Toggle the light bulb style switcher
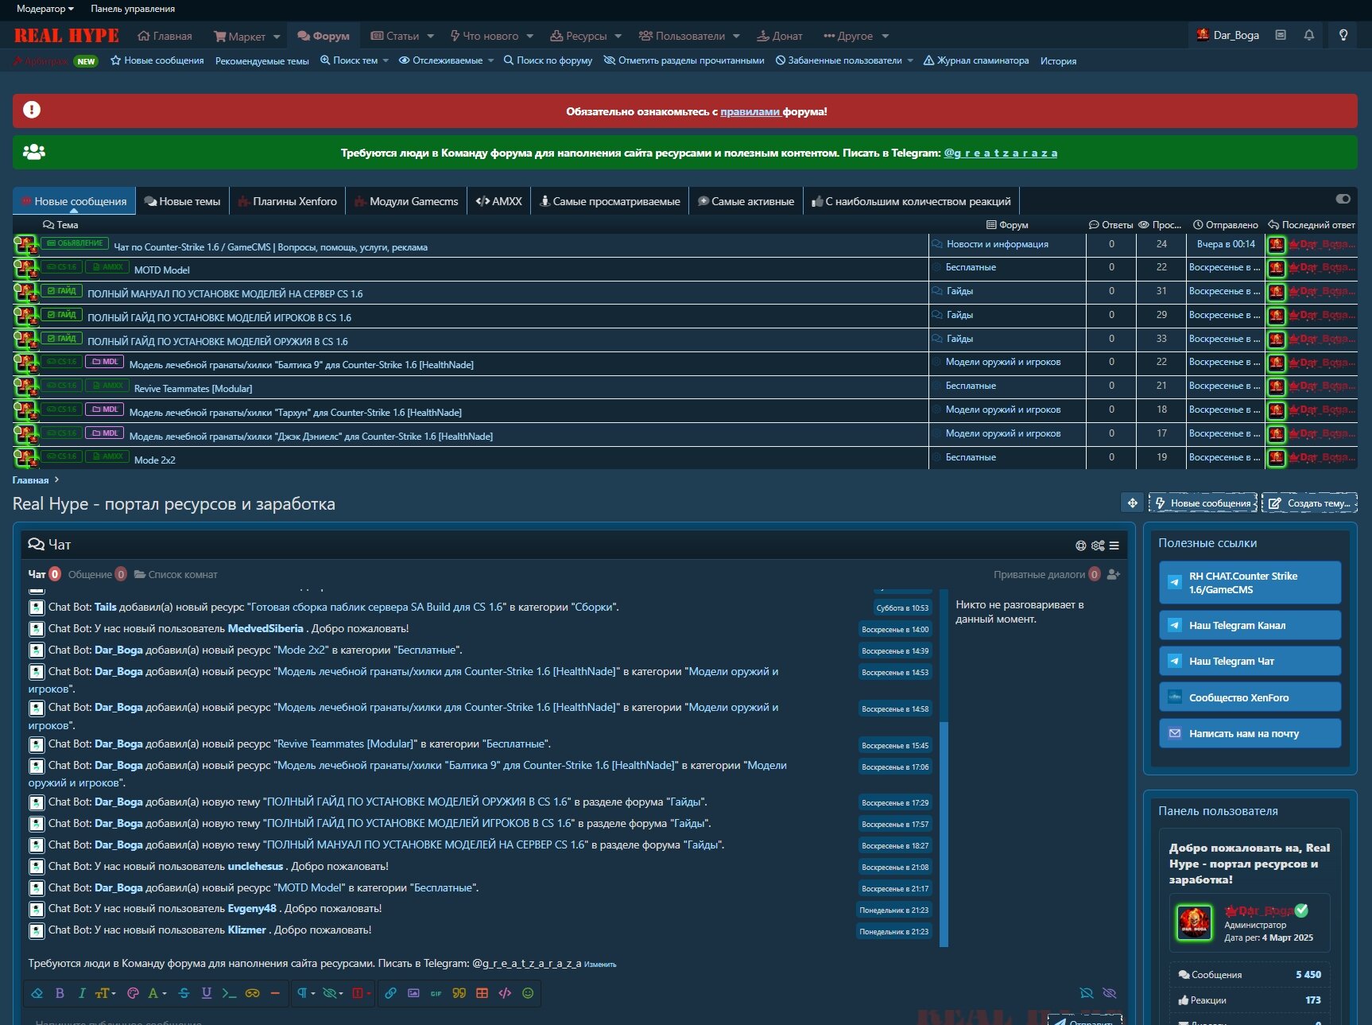Screen dimensions: 1372x1025 (x=1343, y=35)
